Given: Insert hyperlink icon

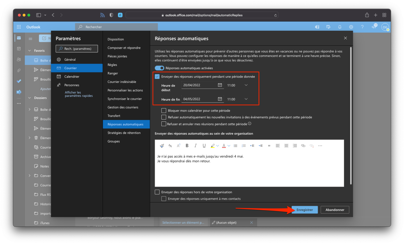Looking at the screenshot, I should click(x=303, y=146).
